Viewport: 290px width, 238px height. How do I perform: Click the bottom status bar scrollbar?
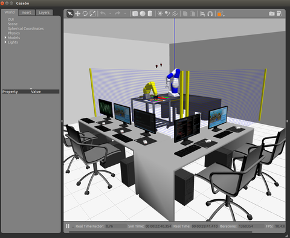[161, 232]
